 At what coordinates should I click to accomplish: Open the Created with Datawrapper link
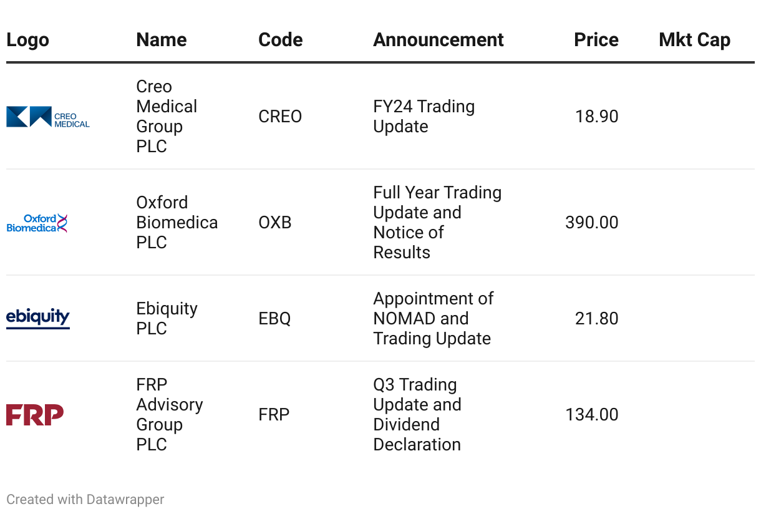pos(85,500)
